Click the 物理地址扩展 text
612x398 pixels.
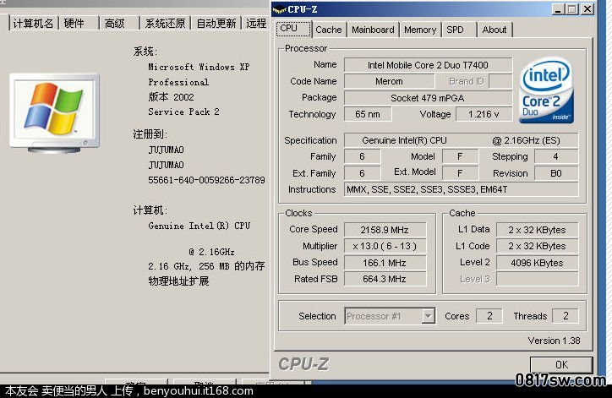178,281
